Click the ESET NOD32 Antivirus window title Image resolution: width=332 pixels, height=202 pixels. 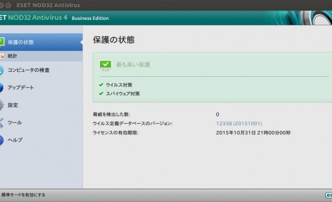click(48, 5)
